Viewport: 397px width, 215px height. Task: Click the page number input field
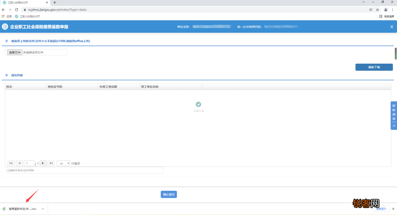point(29,163)
